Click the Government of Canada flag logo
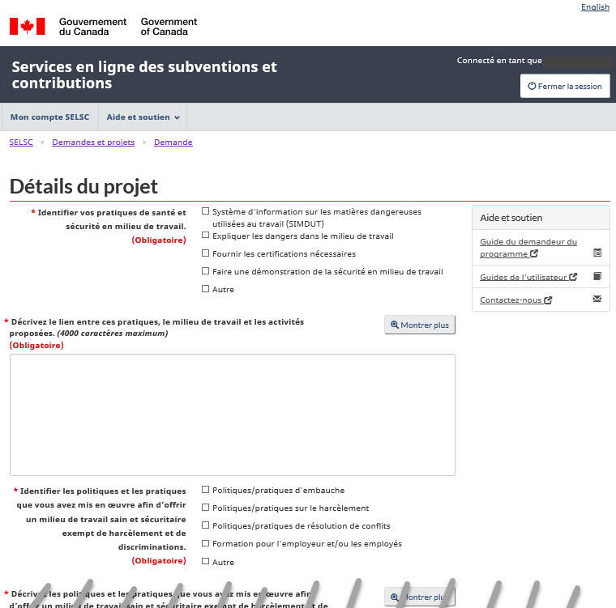Screen dimensions: 616x608 (27, 27)
